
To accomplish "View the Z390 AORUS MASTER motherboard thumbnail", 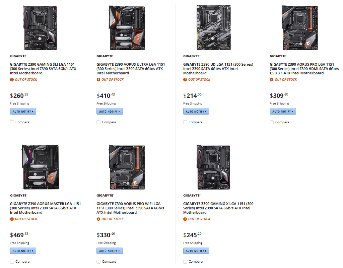I will [40, 167].
